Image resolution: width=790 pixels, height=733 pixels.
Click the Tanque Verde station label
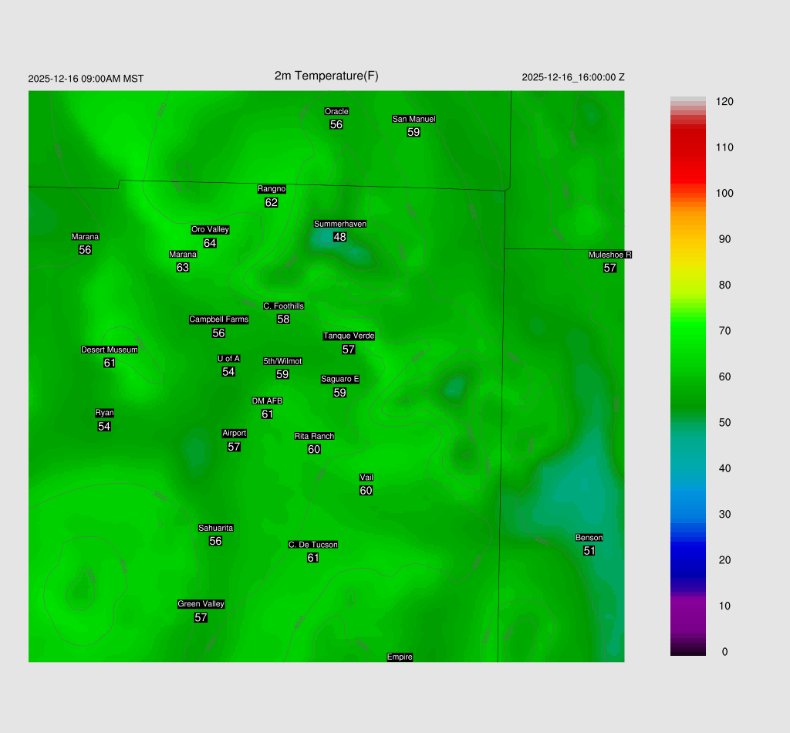pos(349,336)
